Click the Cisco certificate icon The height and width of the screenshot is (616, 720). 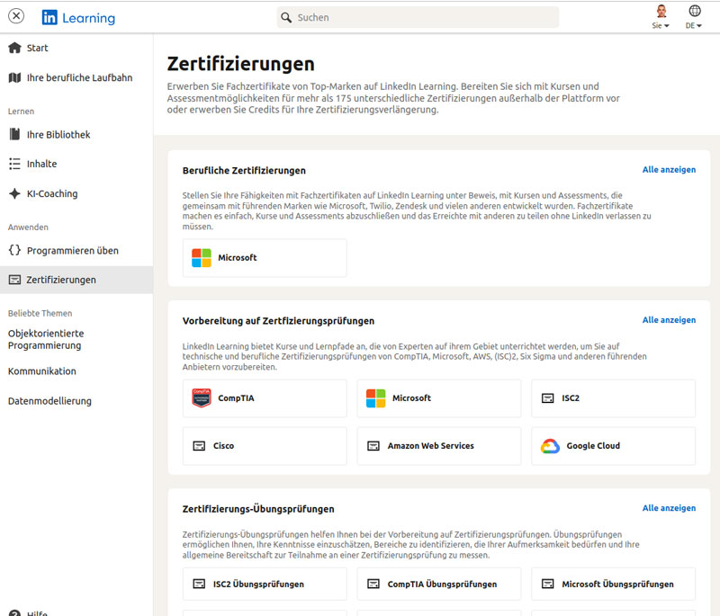tap(199, 446)
